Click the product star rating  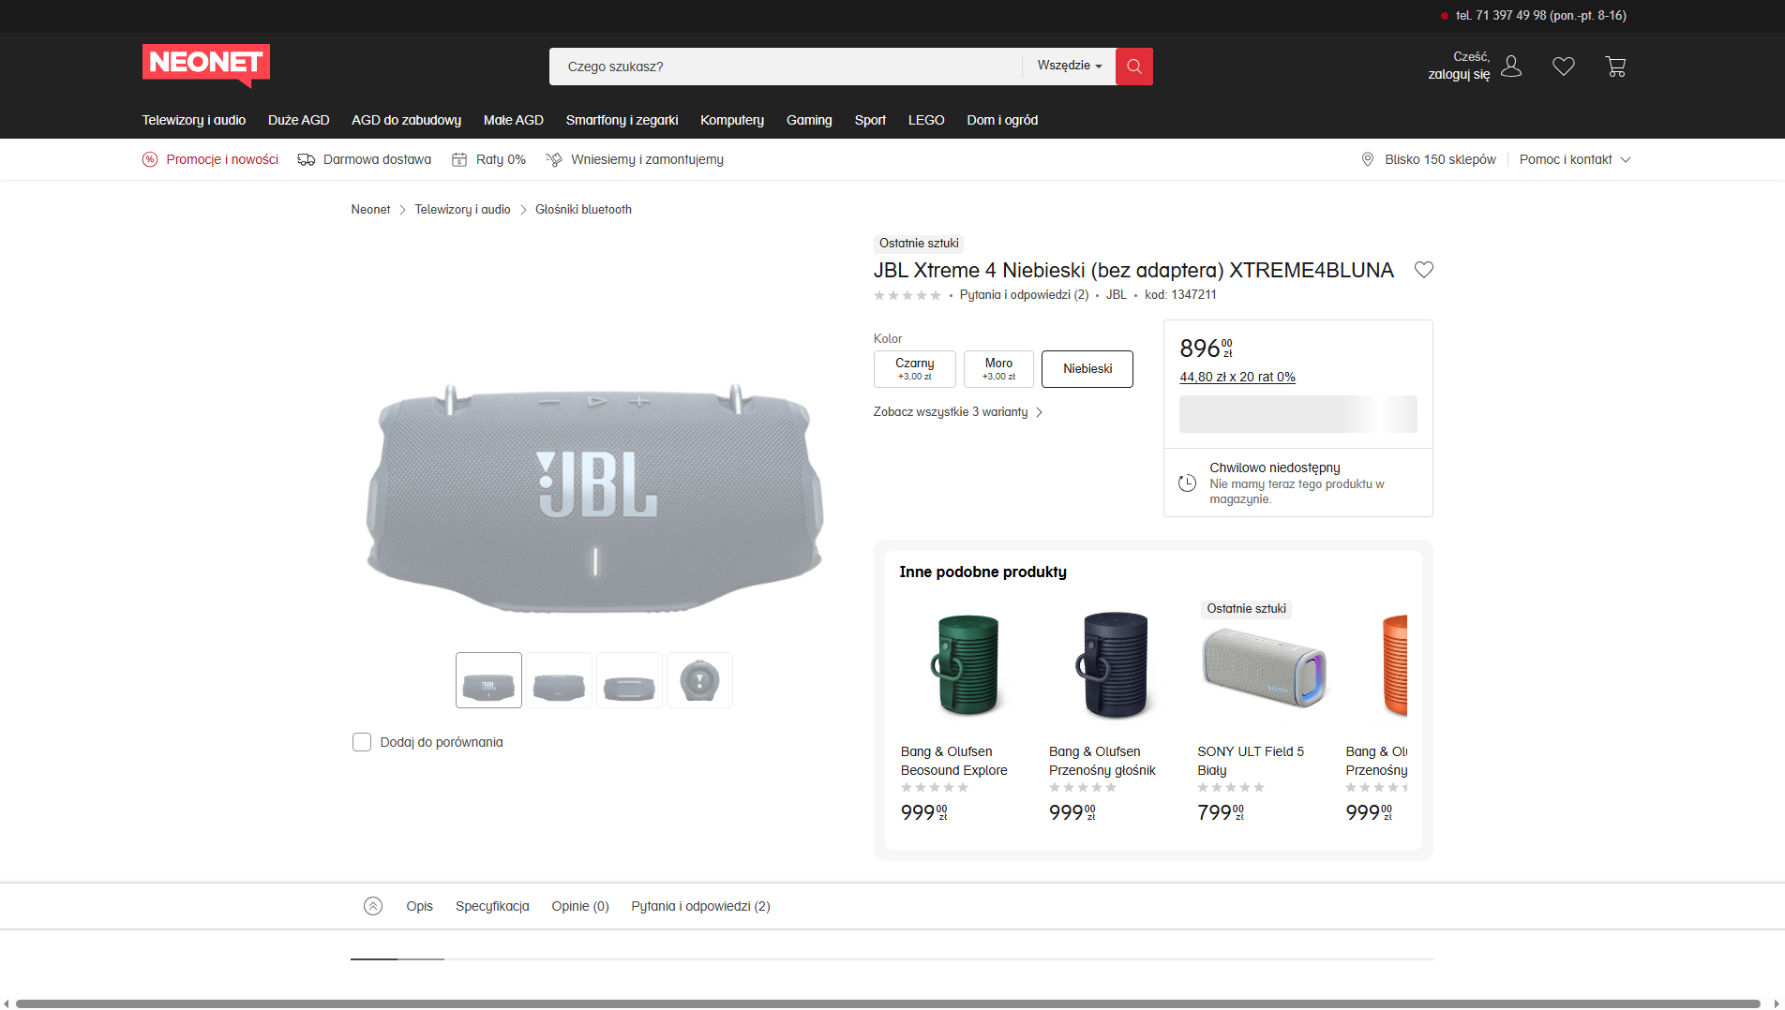click(907, 295)
